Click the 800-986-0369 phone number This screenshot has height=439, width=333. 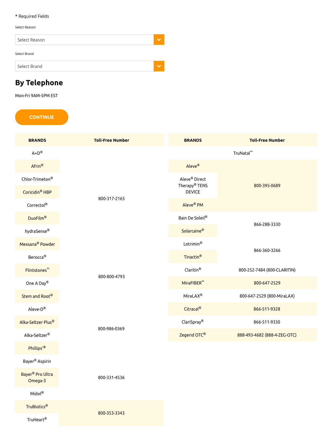point(111,329)
